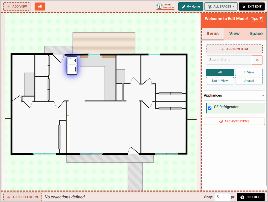Click ADD NEW ITEM button
This screenshot has height=202, width=268.
pyautogui.click(x=234, y=49)
